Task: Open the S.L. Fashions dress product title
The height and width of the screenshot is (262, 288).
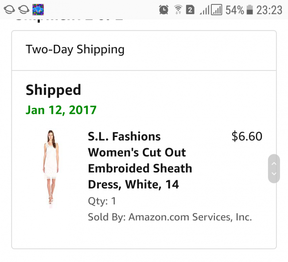Action: (x=140, y=160)
